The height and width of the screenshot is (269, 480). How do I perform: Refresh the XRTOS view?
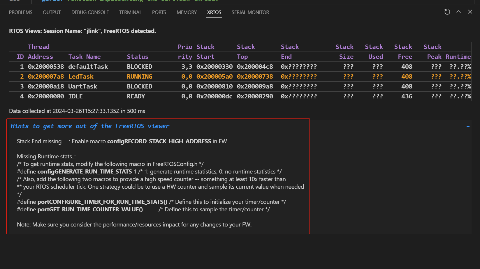pos(447,12)
